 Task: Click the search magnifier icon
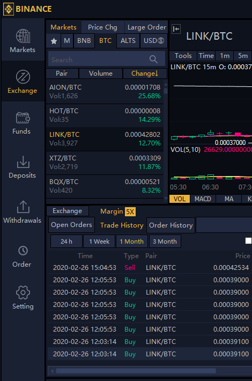(153, 59)
